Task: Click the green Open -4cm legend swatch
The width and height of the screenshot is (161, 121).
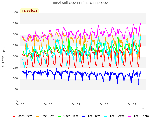Action: (60, 116)
